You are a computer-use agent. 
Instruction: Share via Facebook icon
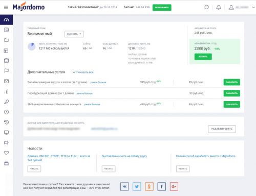pos(162,186)
